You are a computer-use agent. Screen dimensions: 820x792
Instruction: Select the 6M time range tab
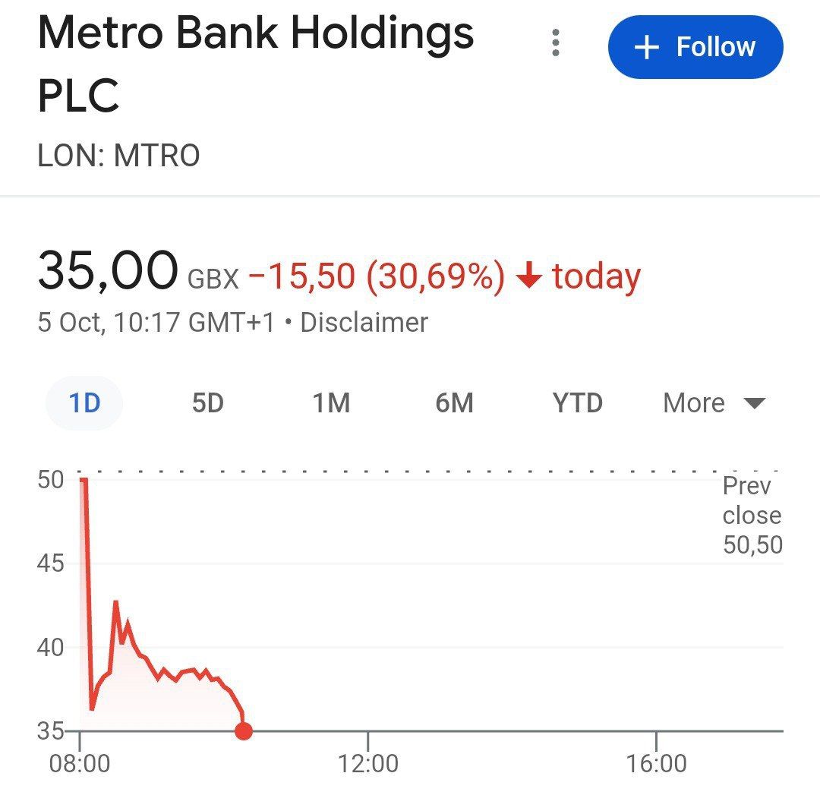454,402
